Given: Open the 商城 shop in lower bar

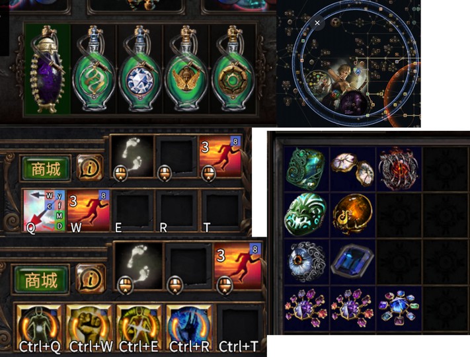Looking at the screenshot, I should 41,280.
